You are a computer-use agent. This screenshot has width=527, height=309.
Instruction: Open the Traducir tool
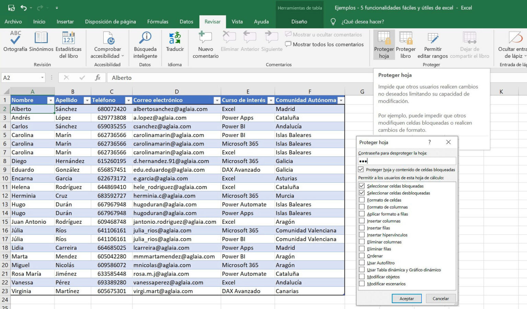coord(175,43)
